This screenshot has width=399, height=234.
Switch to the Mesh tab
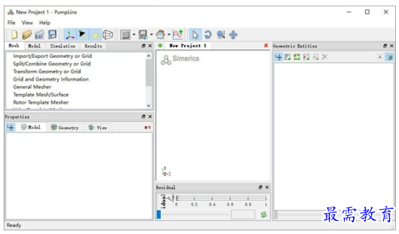tap(14, 46)
